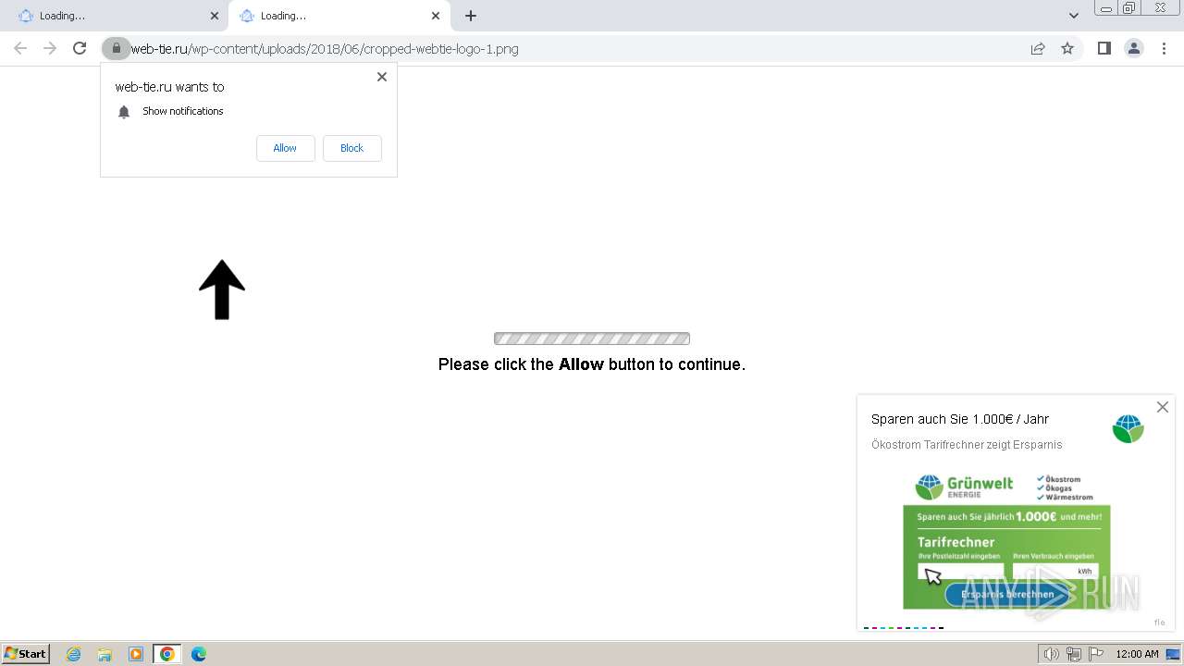The image size is (1184, 666).
Task: Open network status in system tray
Action: (1074, 654)
